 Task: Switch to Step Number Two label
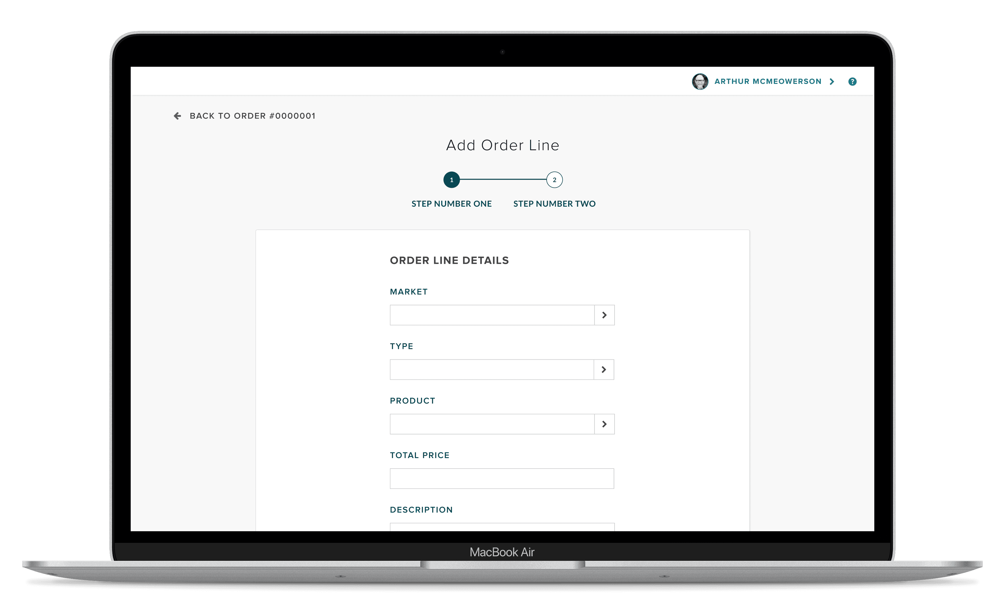click(554, 204)
